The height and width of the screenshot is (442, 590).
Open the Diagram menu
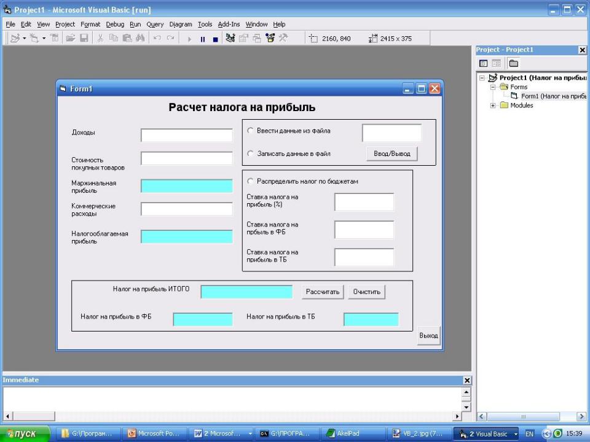(x=181, y=25)
